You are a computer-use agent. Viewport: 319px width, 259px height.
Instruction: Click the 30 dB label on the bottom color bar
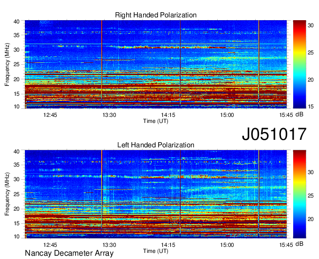(311, 172)
